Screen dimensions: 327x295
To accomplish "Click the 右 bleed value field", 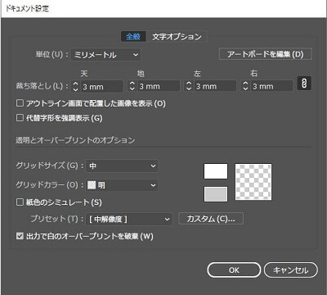I will coord(272,86).
